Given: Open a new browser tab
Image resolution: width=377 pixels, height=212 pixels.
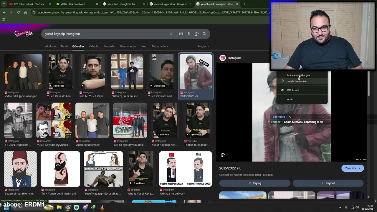Looking at the screenshot, I should click(x=244, y=4).
